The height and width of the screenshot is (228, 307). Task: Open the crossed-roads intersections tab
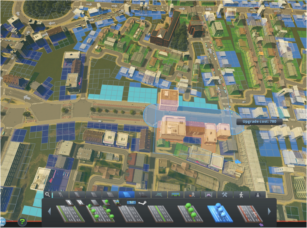pos(159,195)
